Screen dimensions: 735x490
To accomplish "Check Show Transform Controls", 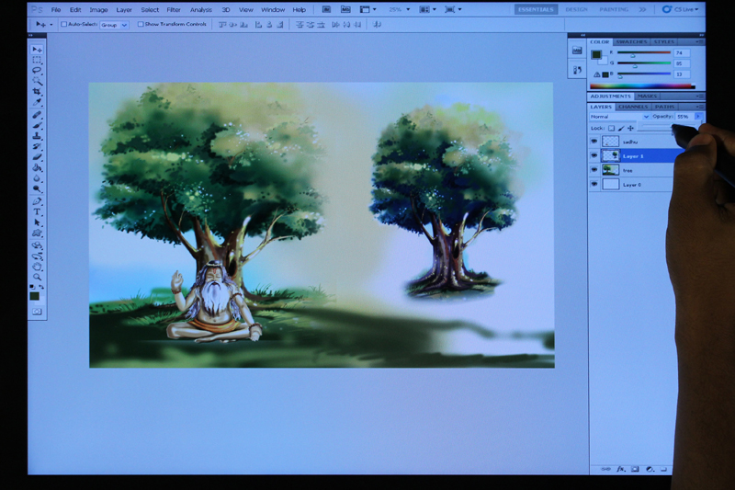I will (x=141, y=25).
